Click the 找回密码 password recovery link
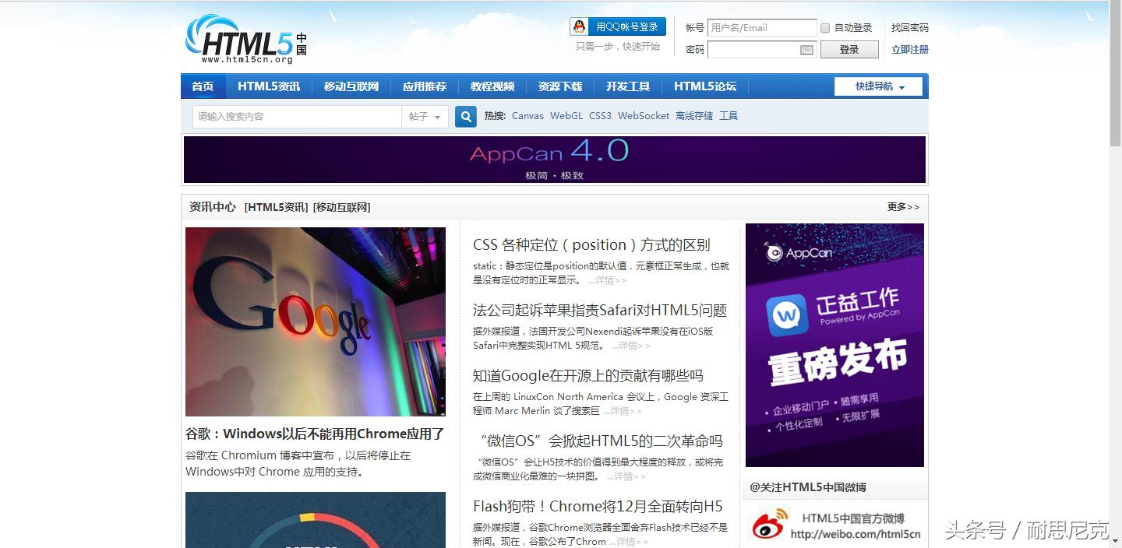This screenshot has width=1122, height=548. click(x=909, y=26)
